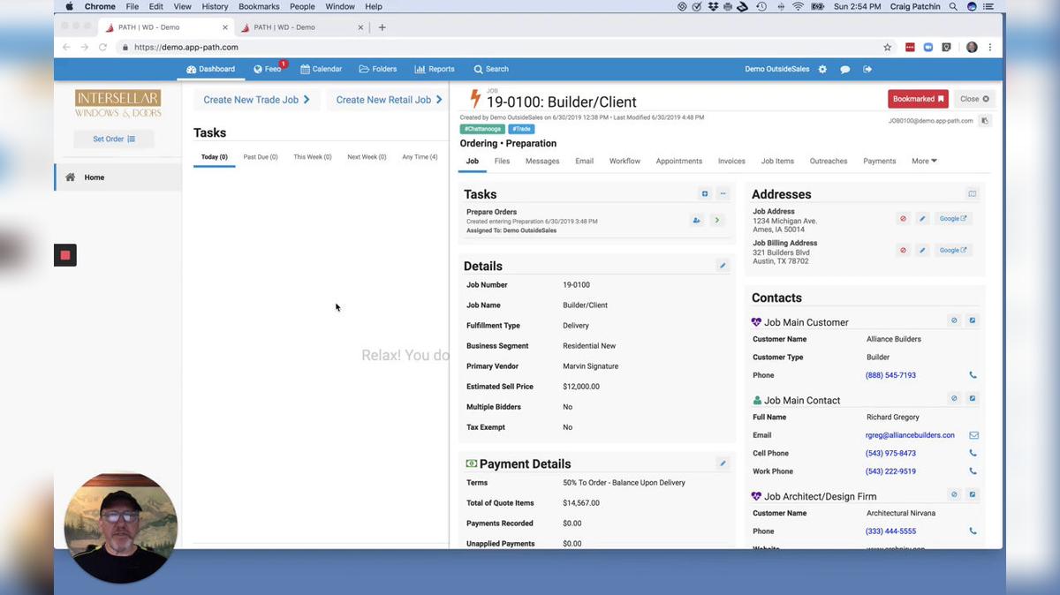Close the job panel with Close button
Viewport: 1060px width, 595px height.
pyautogui.click(x=975, y=99)
